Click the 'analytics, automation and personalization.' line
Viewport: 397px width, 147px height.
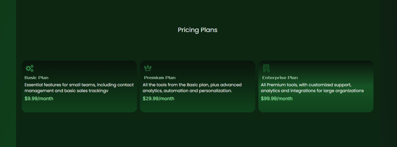(187, 91)
